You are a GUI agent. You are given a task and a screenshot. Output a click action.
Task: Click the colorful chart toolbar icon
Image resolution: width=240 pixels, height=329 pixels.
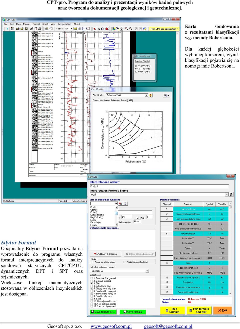(114, 29)
